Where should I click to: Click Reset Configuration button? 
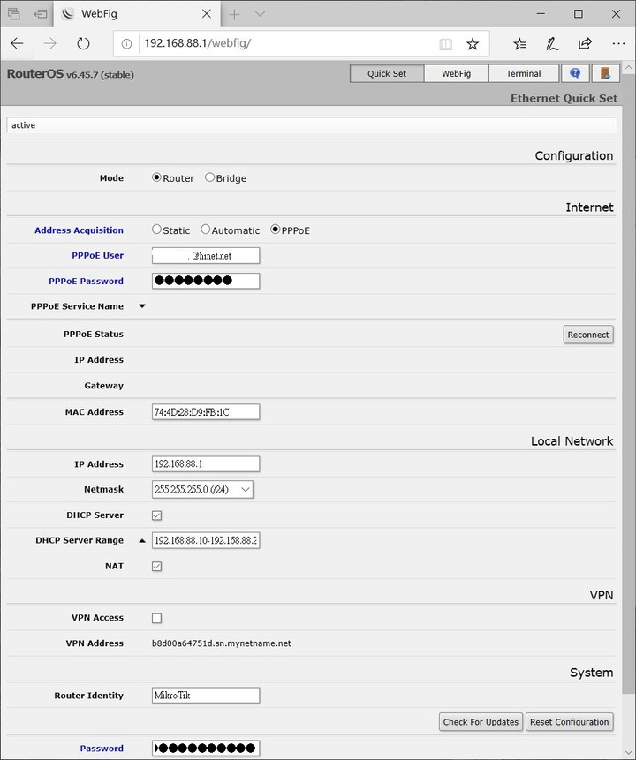click(x=569, y=722)
